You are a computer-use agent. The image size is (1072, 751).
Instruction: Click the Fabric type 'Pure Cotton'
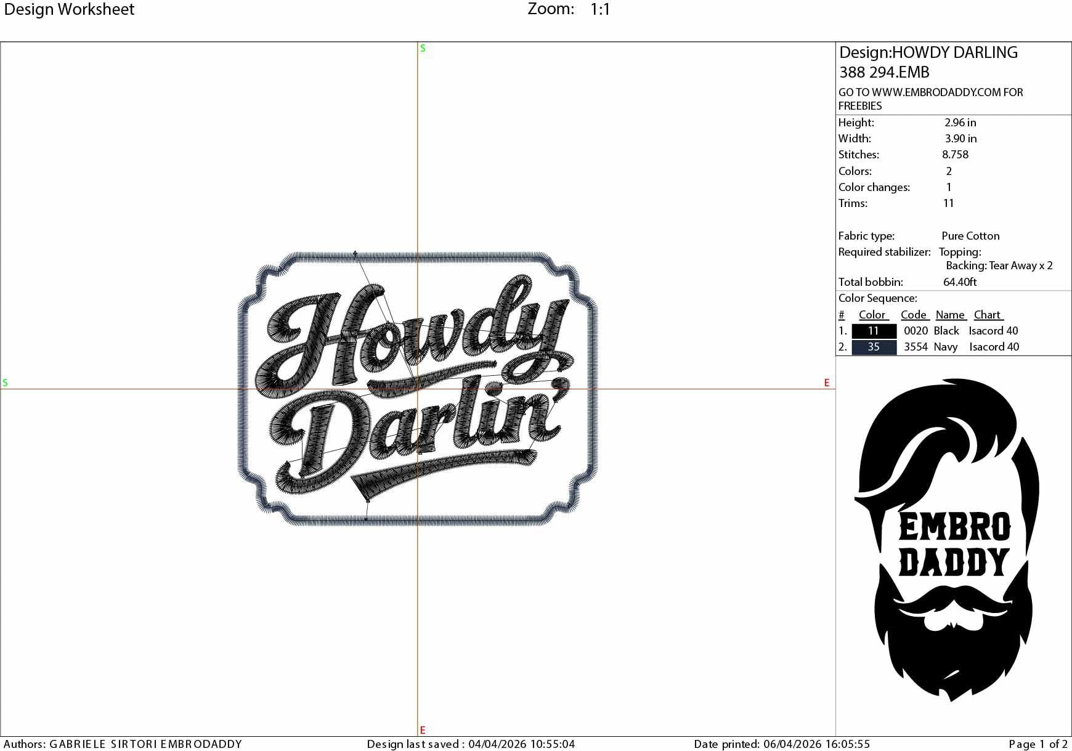970,236
